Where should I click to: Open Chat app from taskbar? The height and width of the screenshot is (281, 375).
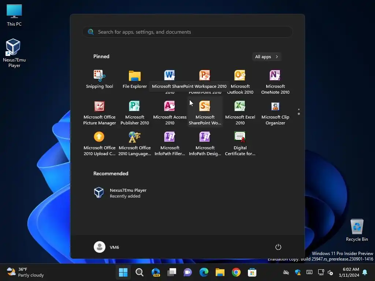coord(188,272)
